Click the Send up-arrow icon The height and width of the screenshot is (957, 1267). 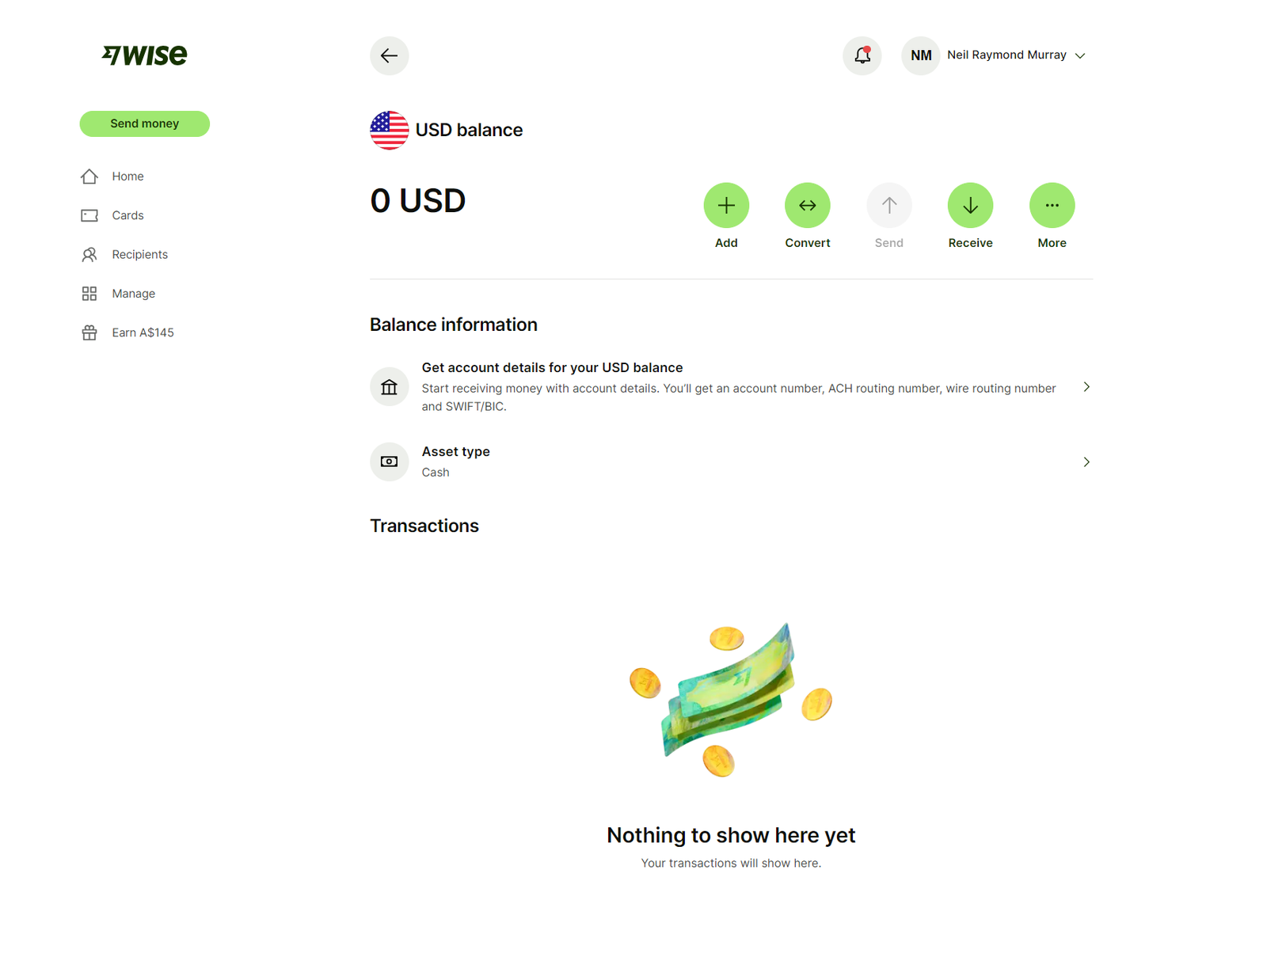[x=888, y=206]
